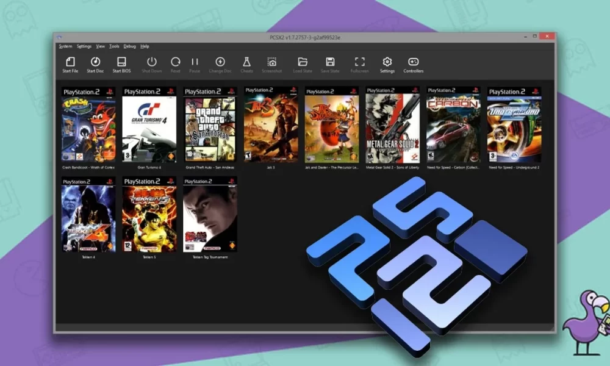Click the 'Grand Theft Auto - San Andreas' label

[210, 168]
